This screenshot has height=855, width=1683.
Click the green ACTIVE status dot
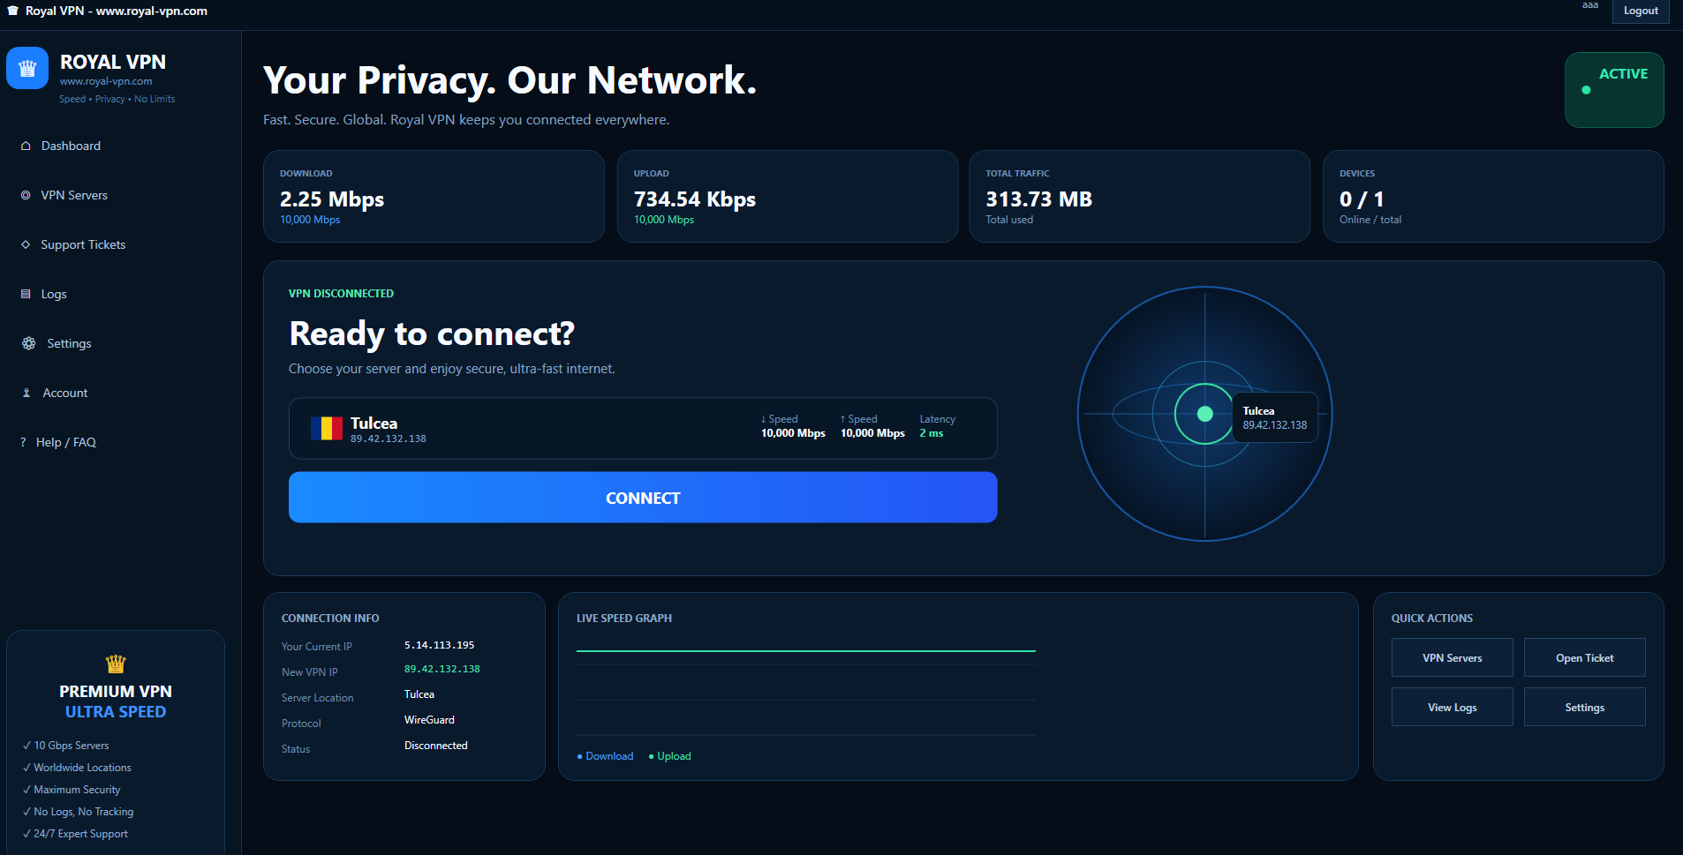pos(1586,90)
